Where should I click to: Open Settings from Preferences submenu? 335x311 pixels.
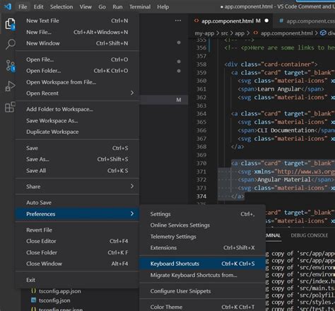click(x=202, y=214)
